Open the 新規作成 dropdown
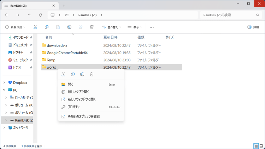Image resolution: width=265 pixels, height=149 pixels. tap(15, 27)
